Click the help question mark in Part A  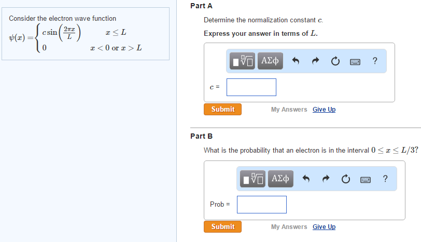375,61
